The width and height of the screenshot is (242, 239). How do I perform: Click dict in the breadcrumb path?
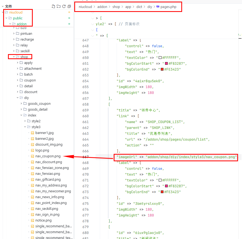click(x=139, y=7)
